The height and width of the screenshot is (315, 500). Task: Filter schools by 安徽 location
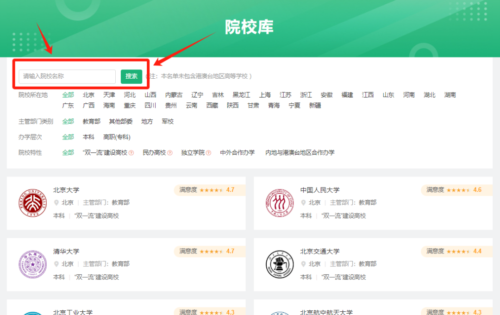pyautogui.click(x=326, y=95)
